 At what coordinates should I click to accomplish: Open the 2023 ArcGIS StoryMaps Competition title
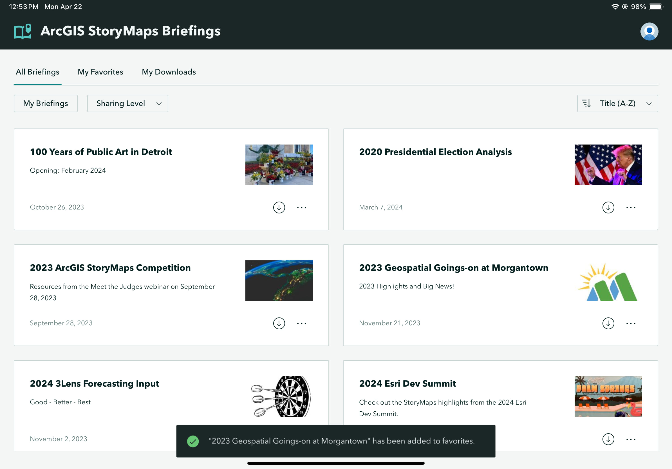point(110,268)
